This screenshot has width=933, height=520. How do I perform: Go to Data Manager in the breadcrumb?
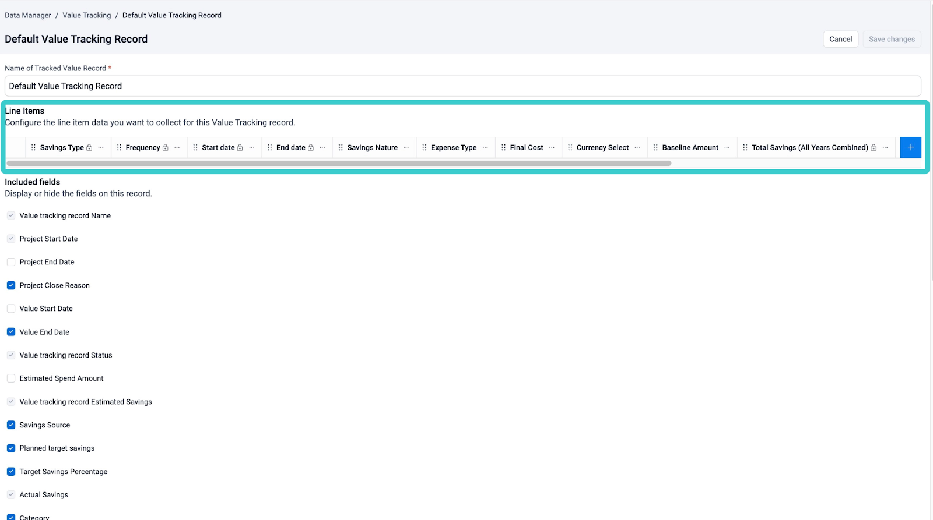coord(28,15)
